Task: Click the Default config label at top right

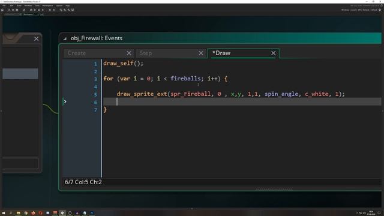Action: (x=365, y=10)
